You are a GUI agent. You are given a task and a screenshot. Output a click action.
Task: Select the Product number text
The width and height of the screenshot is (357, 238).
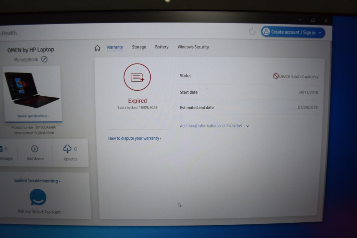(34, 127)
